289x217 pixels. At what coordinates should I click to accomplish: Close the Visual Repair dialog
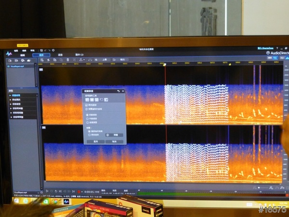pyautogui.click(x=123, y=91)
